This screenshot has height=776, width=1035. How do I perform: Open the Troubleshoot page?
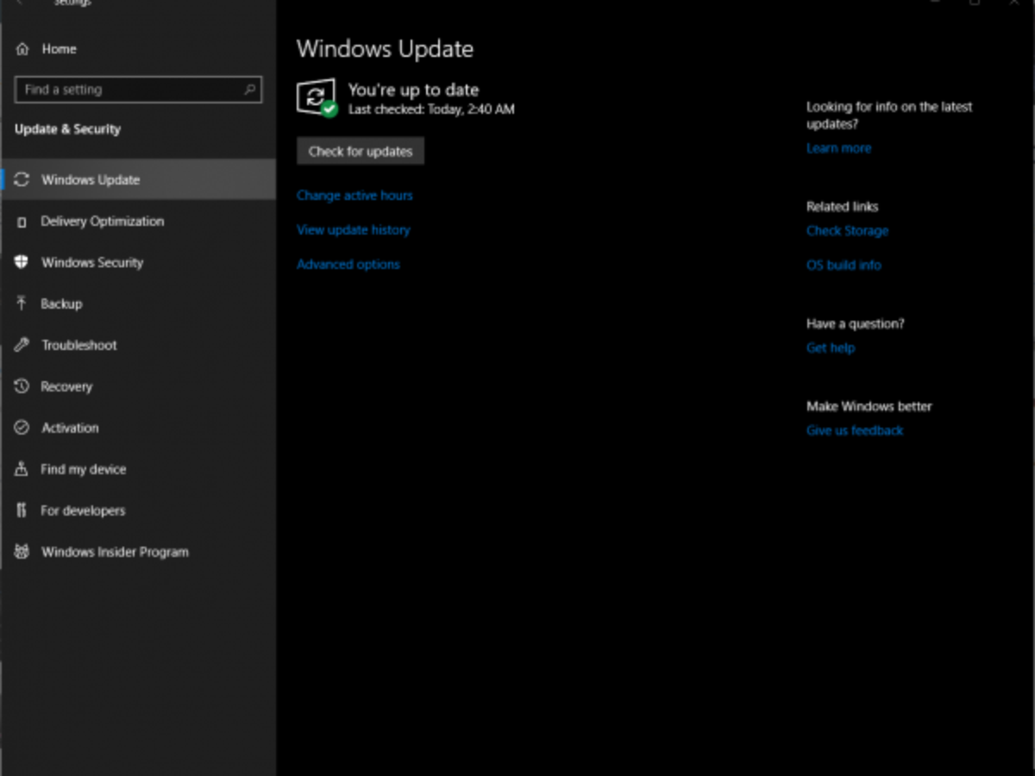pos(139,345)
